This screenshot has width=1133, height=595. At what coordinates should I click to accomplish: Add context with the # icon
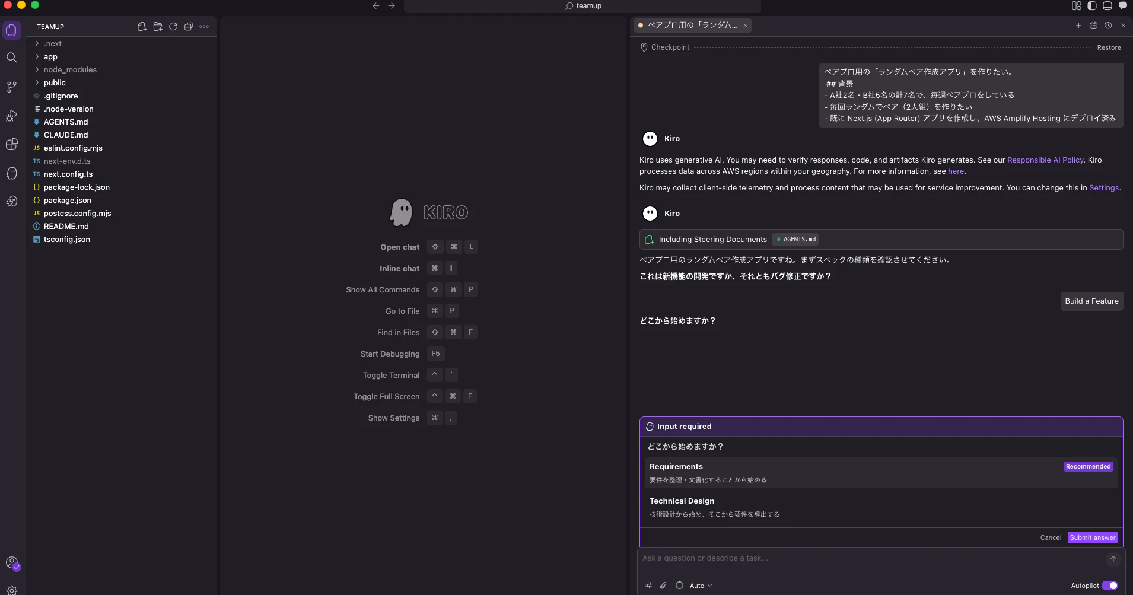coord(648,586)
